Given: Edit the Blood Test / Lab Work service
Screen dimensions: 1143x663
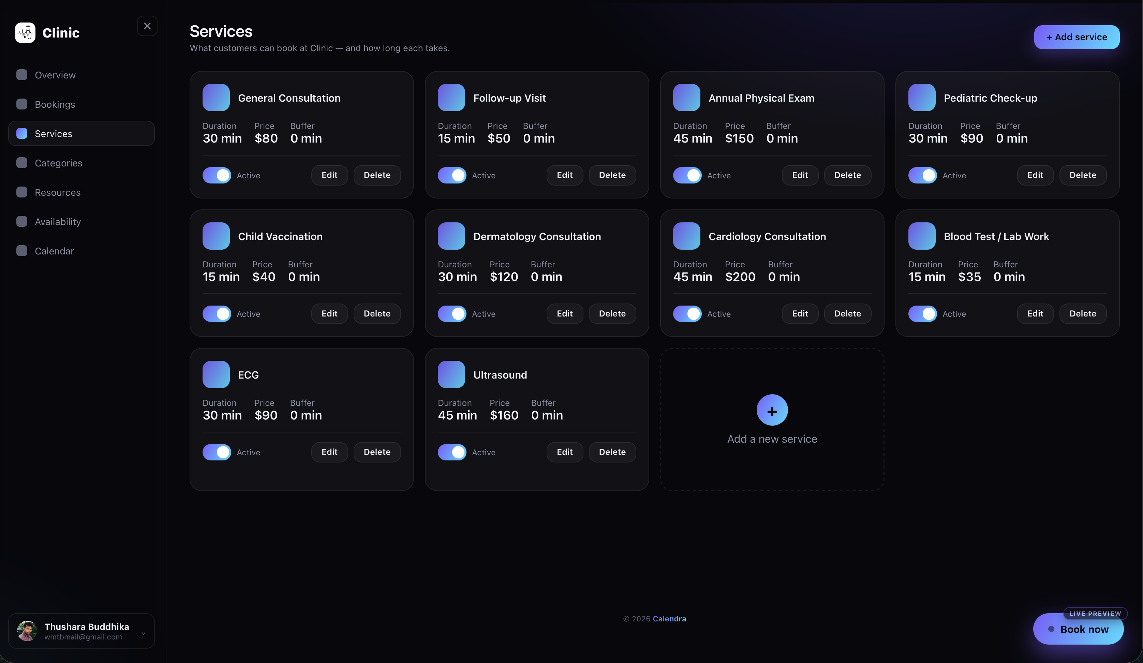Looking at the screenshot, I should 1035,313.
